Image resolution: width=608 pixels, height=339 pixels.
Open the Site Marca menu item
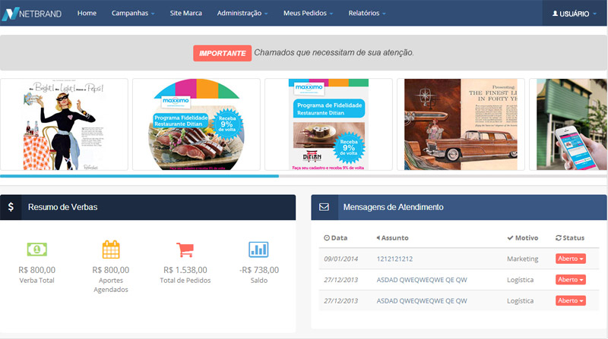(x=185, y=13)
